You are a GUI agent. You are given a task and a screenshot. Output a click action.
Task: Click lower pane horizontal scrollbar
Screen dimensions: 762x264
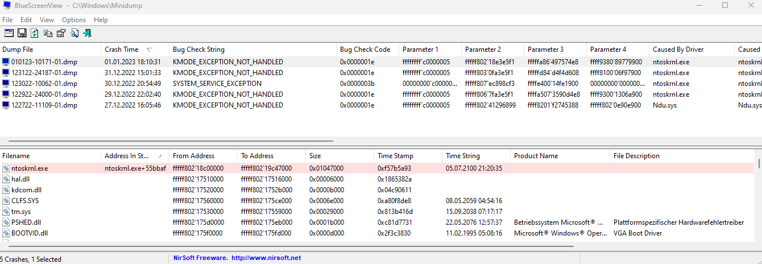tap(291, 247)
